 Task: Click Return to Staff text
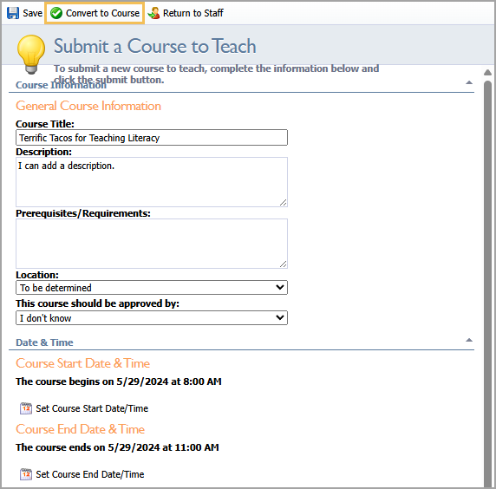(x=193, y=13)
